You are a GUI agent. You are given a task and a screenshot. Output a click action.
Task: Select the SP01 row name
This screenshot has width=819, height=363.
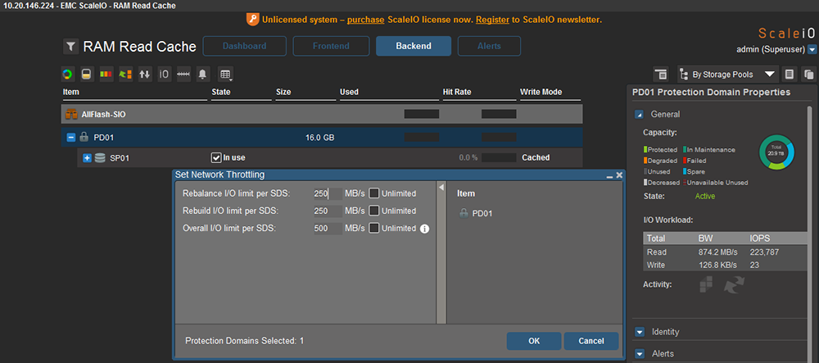click(119, 157)
